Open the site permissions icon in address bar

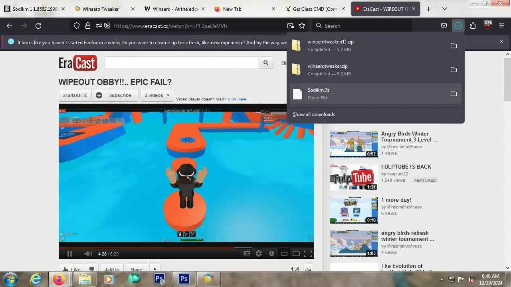point(98,26)
